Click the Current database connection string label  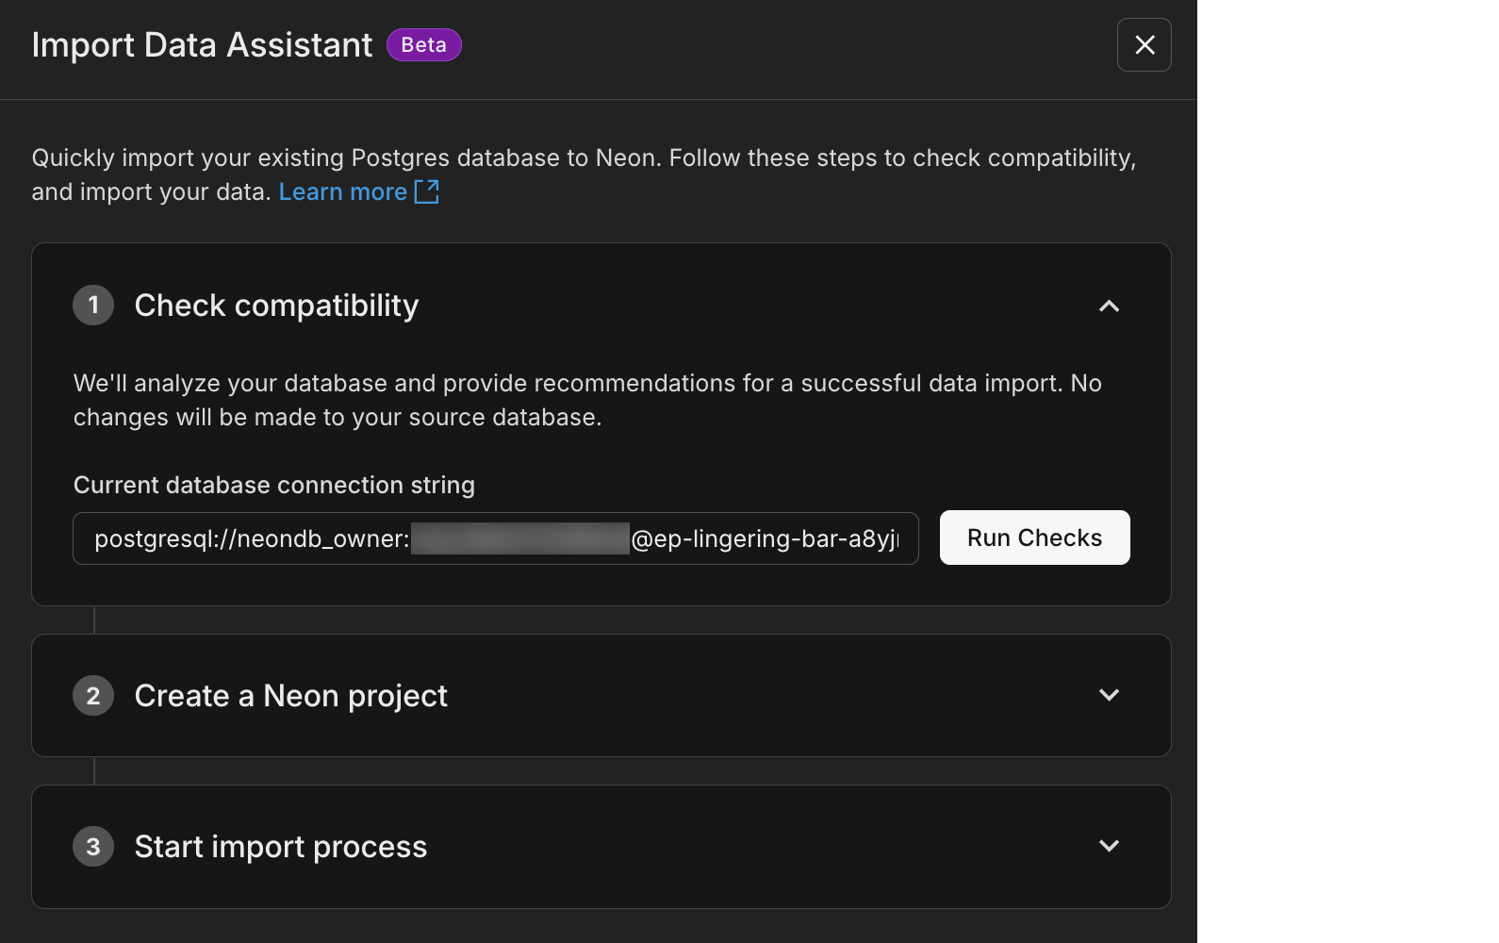pyautogui.click(x=274, y=485)
